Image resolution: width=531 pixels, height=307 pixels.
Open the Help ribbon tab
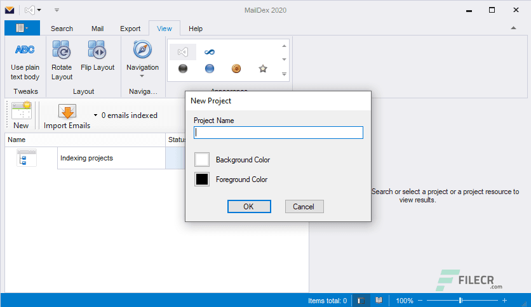point(196,29)
